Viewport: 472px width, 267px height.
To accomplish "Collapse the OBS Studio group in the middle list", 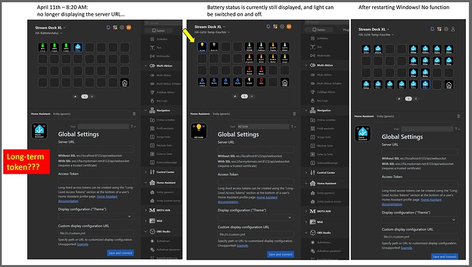I will click(306, 233).
